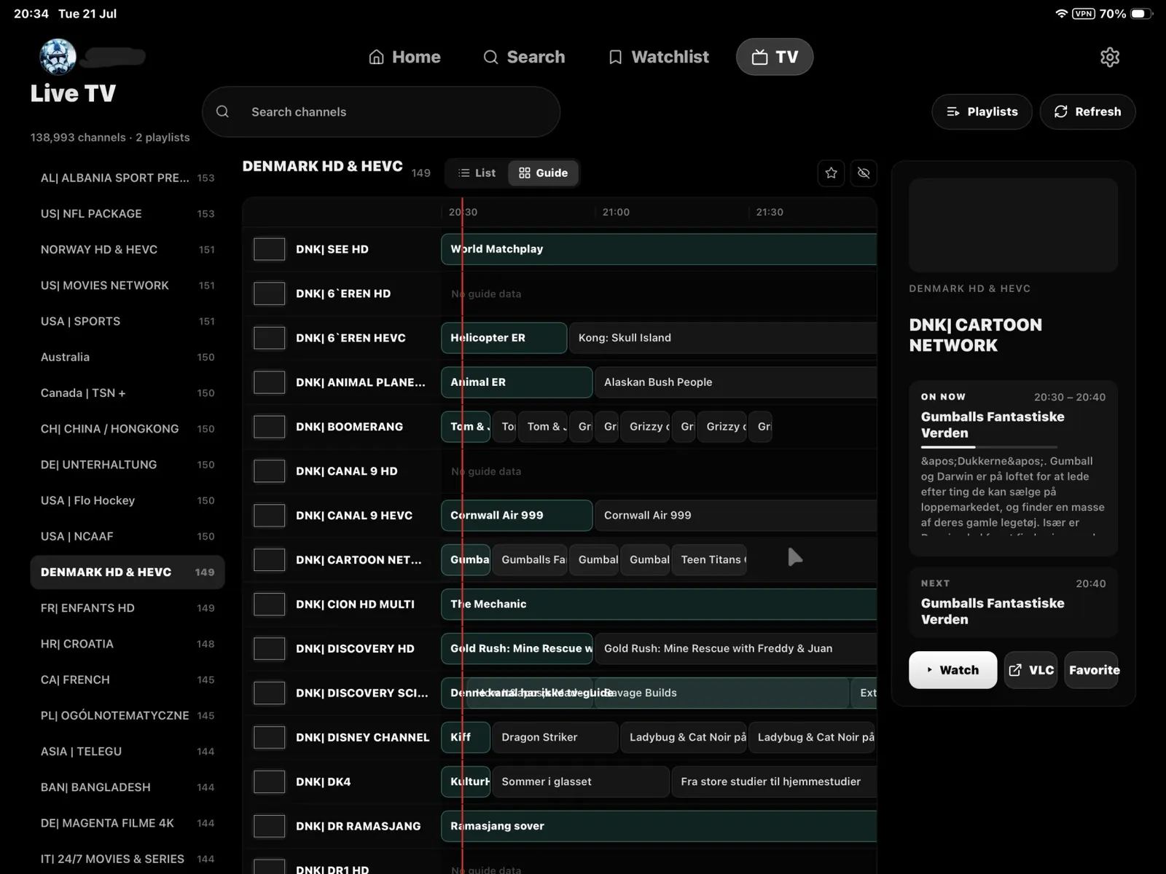Add Cartoon Network to favorites

coord(1092,670)
